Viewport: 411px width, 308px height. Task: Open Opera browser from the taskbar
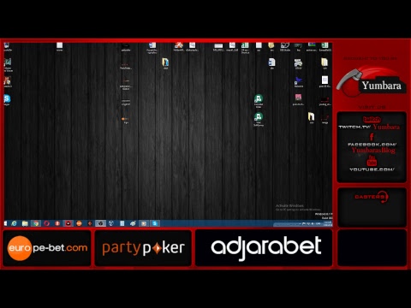47,223
